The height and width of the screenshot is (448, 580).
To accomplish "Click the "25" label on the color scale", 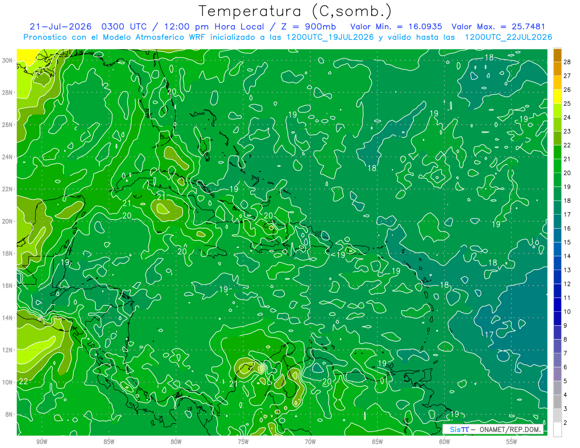I will point(567,103).
